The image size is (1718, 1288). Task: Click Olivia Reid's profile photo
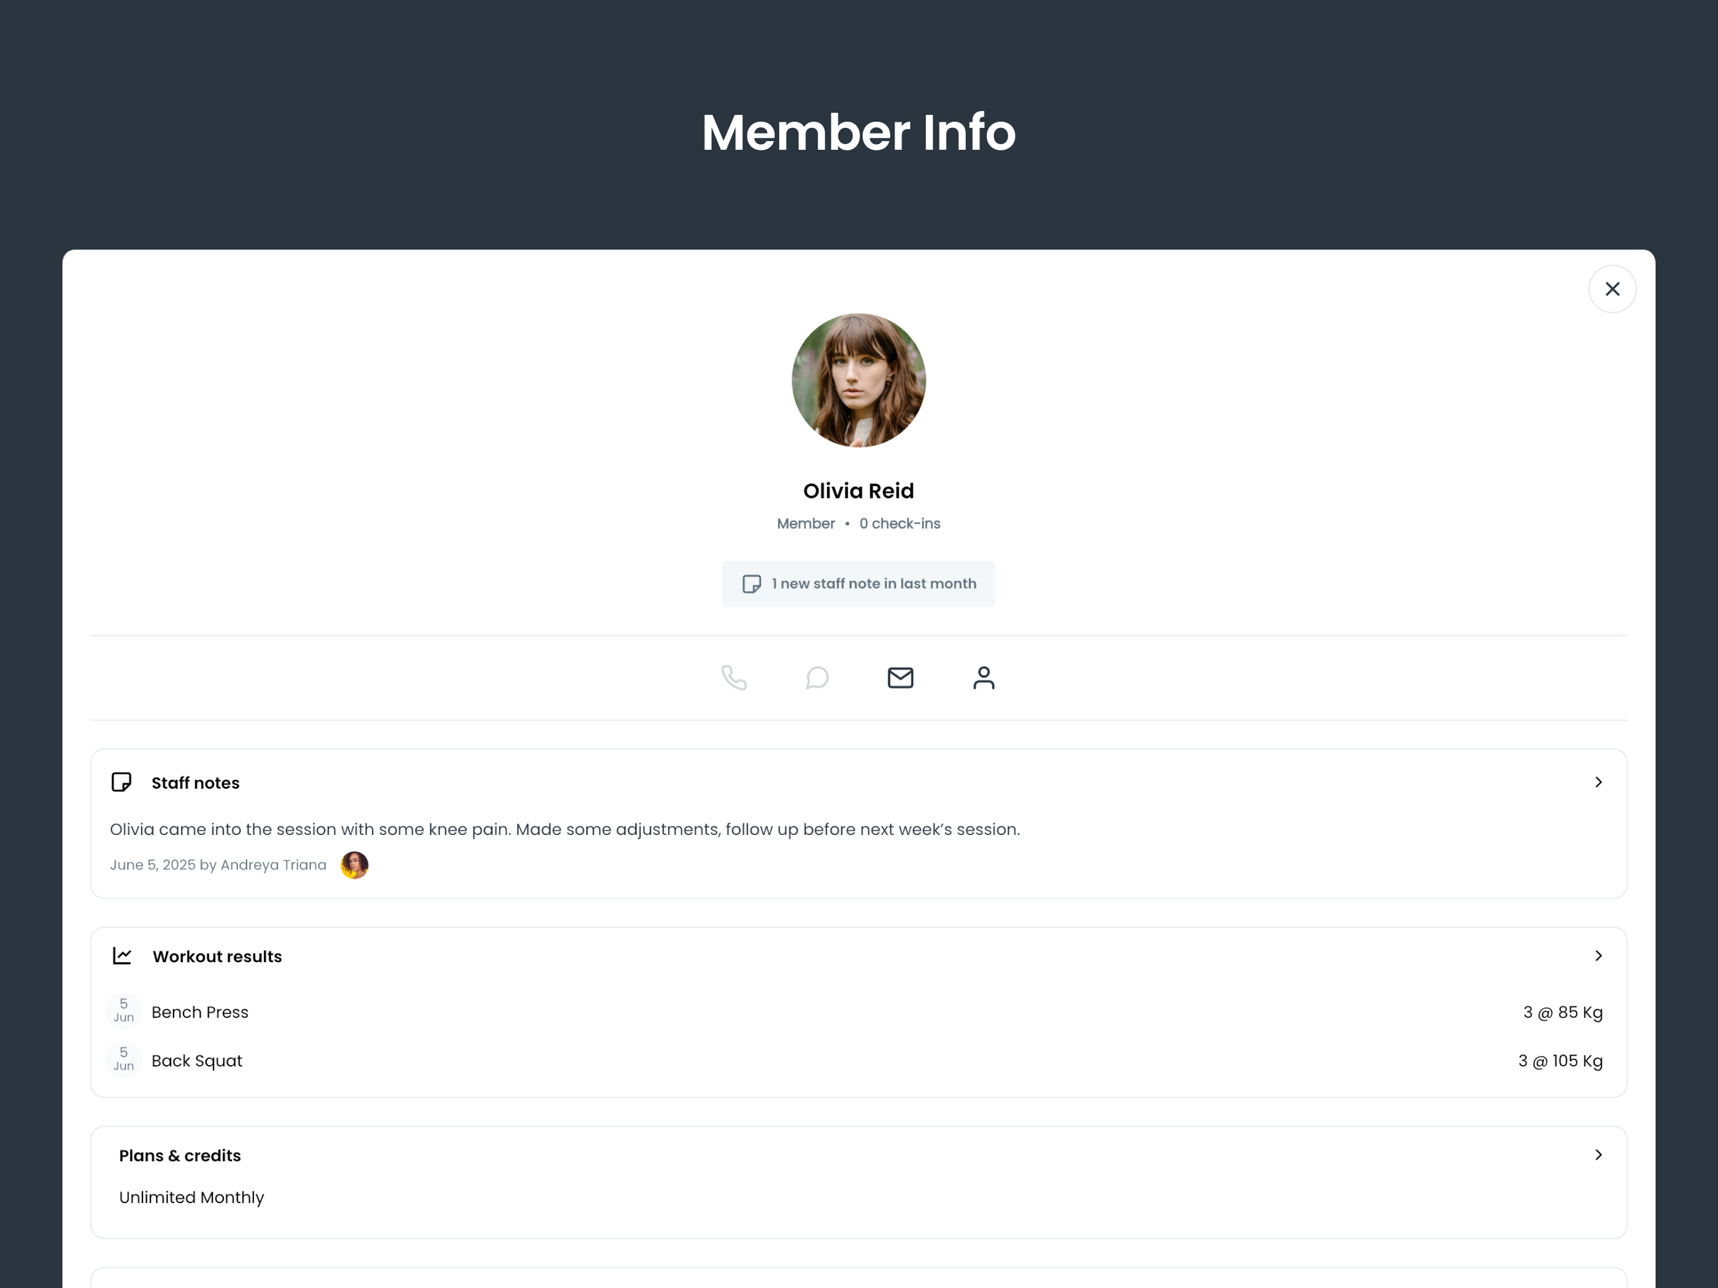(x=858, y=381)
